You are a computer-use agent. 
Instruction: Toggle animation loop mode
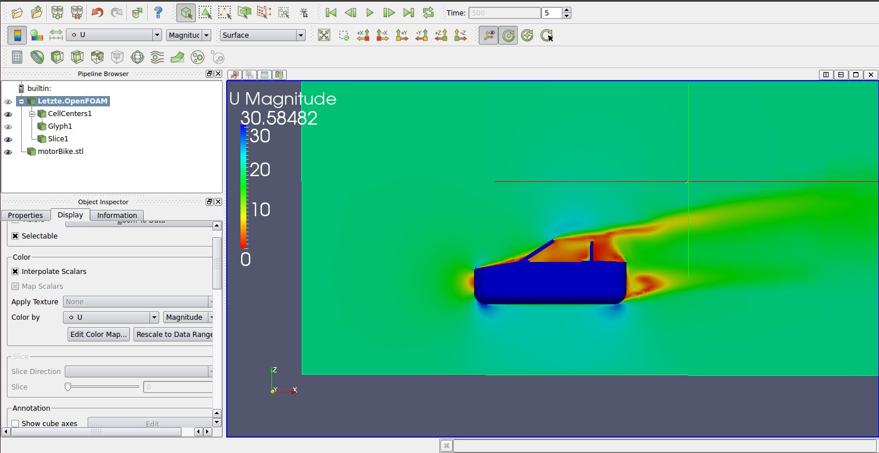pos(428,13)
